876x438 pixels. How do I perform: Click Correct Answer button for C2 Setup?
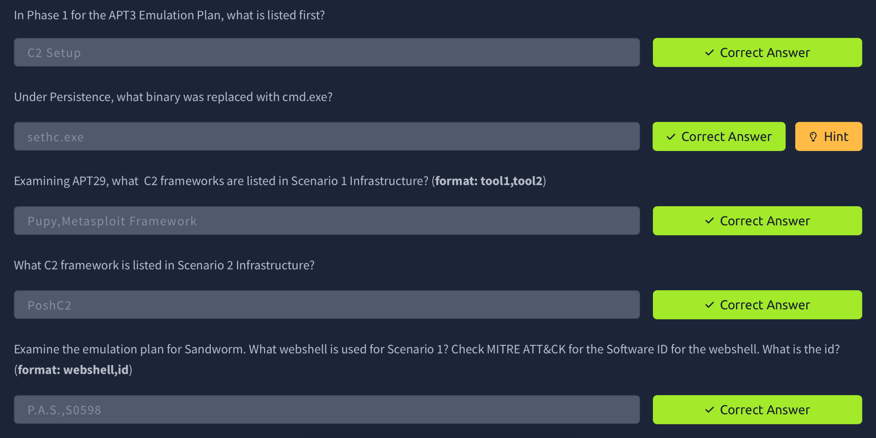tap(757, 52)
